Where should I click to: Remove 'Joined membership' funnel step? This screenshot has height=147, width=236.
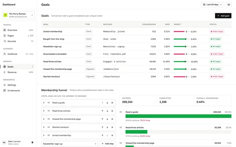(x=112, y=135)
